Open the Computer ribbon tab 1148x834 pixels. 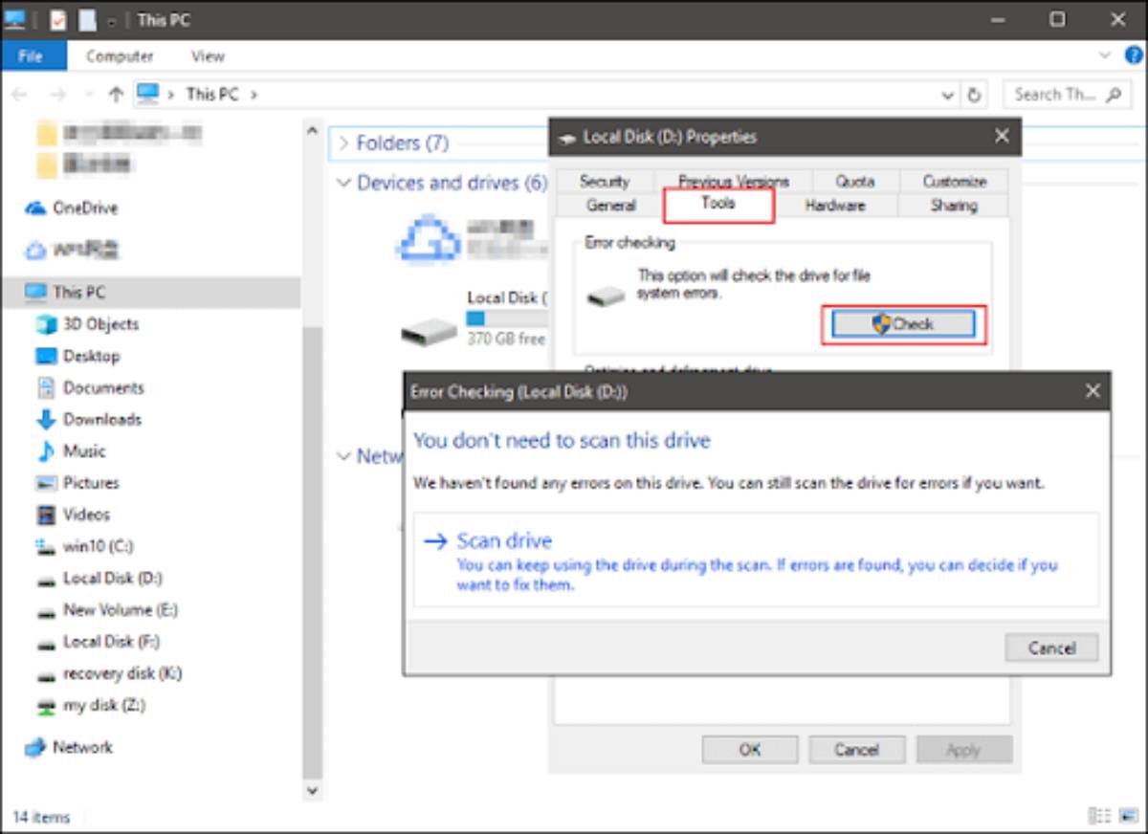point(120,55)
